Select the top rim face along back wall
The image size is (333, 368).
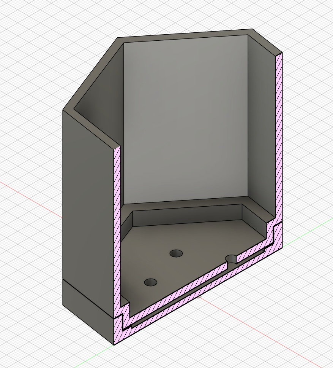coord(185,33)
